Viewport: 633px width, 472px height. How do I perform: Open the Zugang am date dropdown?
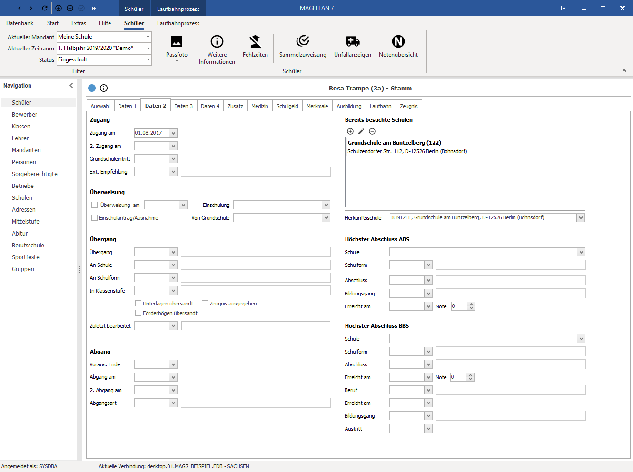pyautogui.click(x=173, y=133)
